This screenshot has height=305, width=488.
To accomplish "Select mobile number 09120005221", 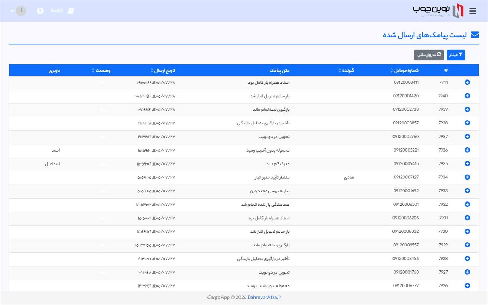I will (x=406, y=150).
